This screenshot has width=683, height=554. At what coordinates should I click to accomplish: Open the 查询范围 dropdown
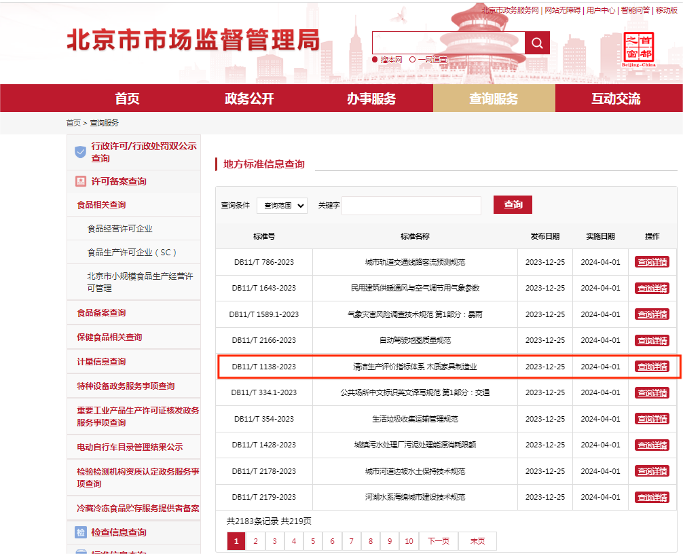coord(282,206)
